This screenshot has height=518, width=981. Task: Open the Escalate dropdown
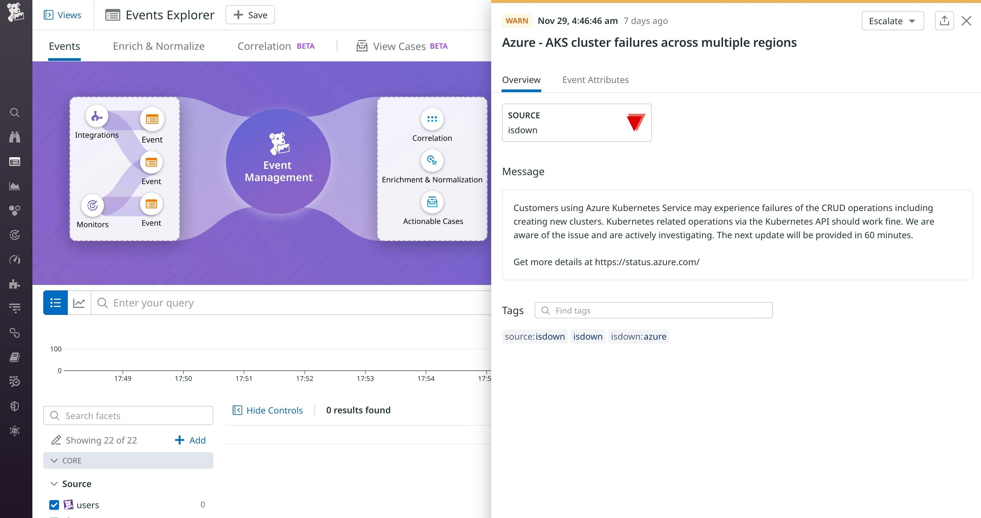pyautogui.click(x=892, y=21)
